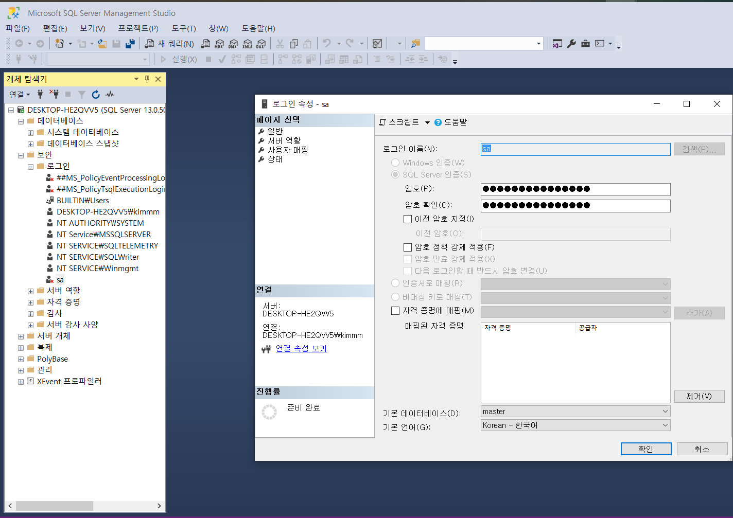
Task: Expand the PolyBase tree node
Action: coord(21,359)
